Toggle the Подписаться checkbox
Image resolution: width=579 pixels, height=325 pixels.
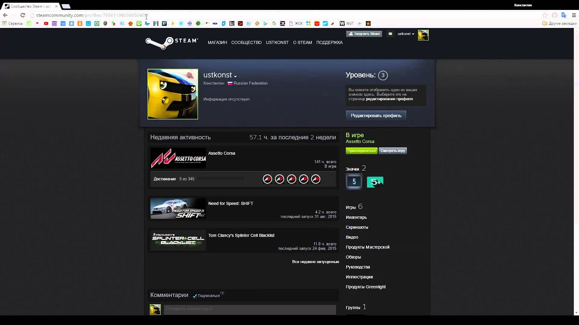tap(195, 296)
